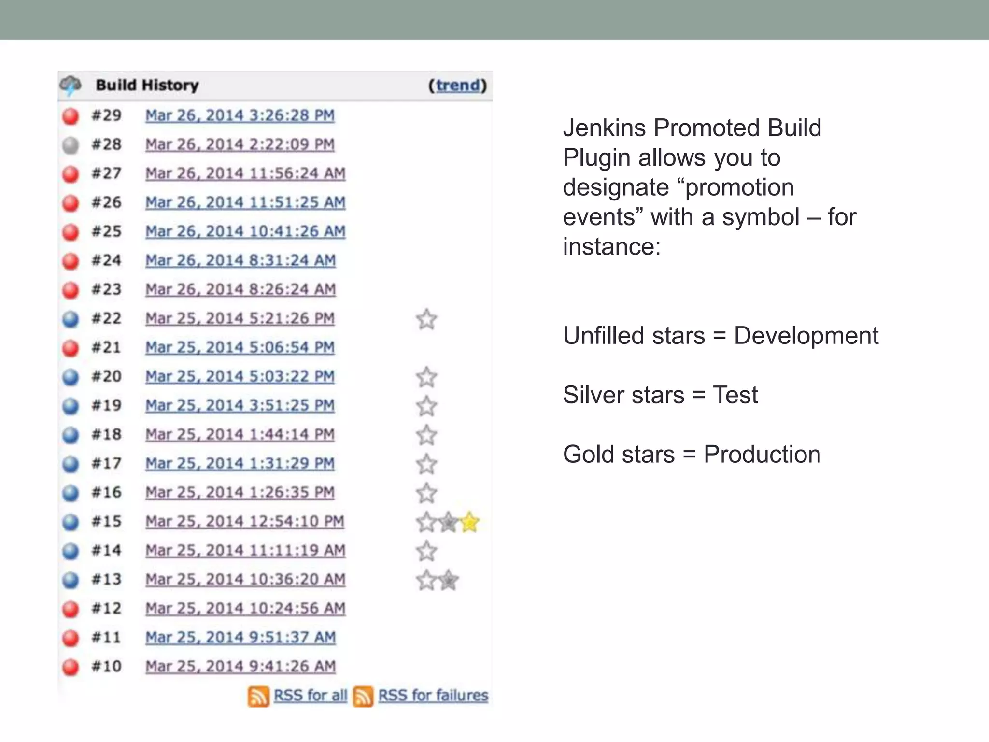Open build Mar 25, 2014 5:06:54 PM

point(240,347)
